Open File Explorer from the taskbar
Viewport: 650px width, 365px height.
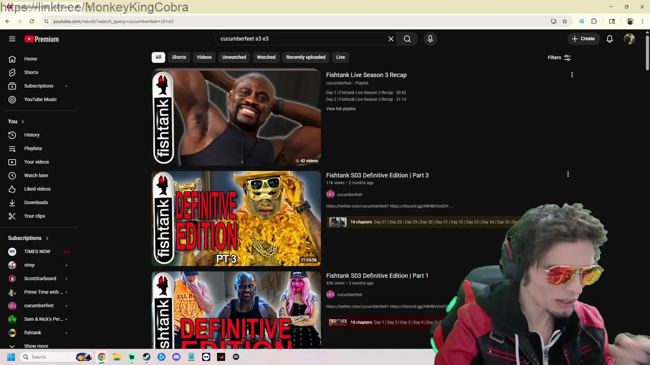pos(116,357)
